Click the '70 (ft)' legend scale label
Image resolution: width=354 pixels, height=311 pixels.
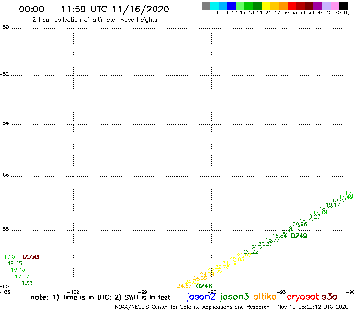pyautogui.click(x=342, y=13)
